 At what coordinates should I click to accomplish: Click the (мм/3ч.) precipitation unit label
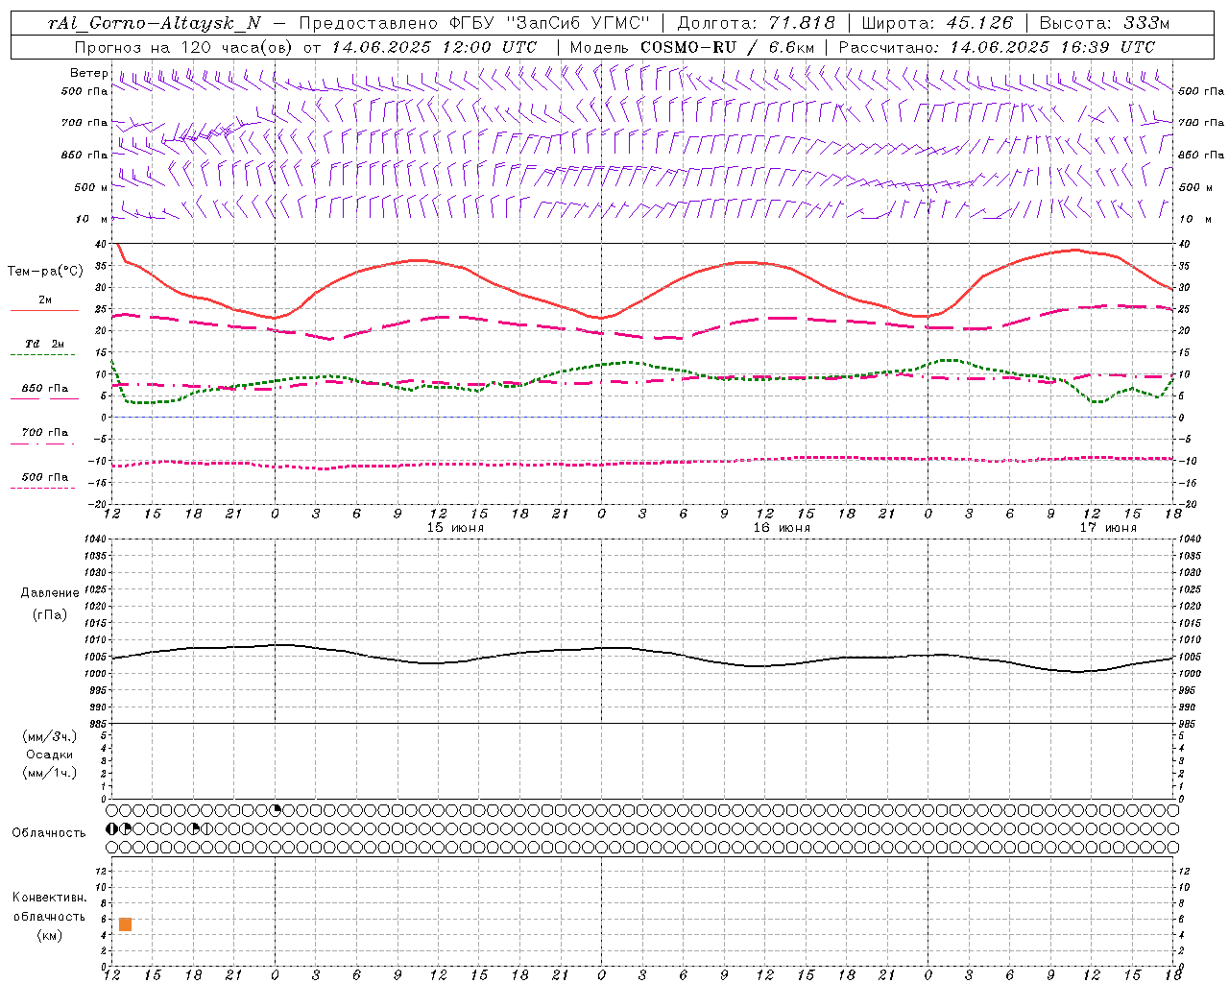pos(50,736)
